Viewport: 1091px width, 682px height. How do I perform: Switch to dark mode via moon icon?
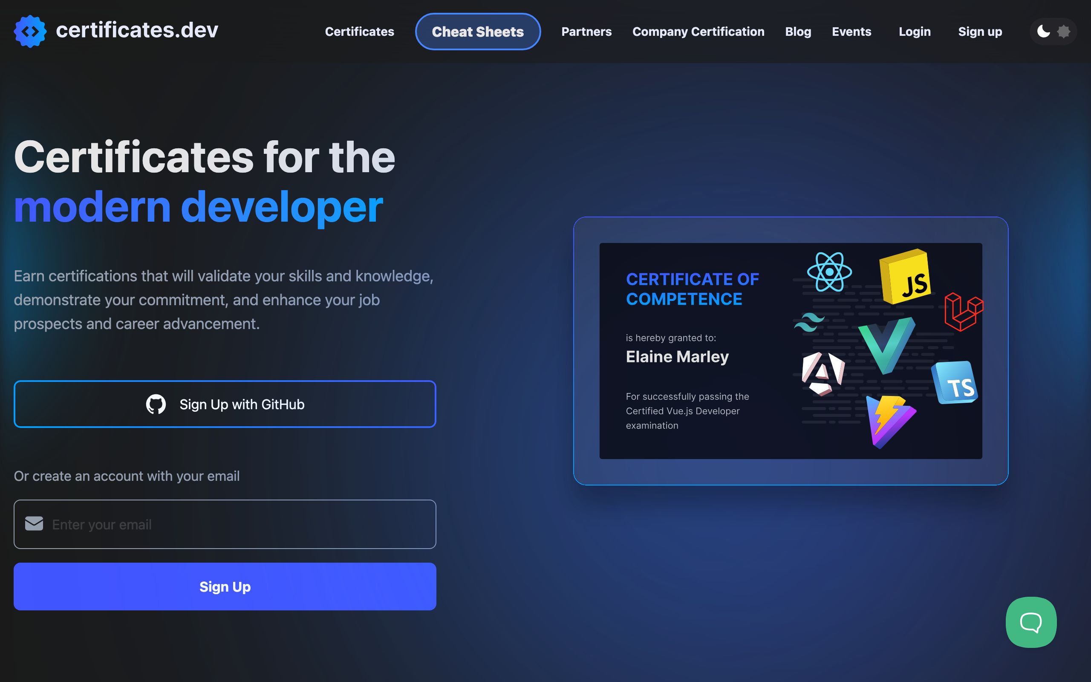[x=1043, y=31]
